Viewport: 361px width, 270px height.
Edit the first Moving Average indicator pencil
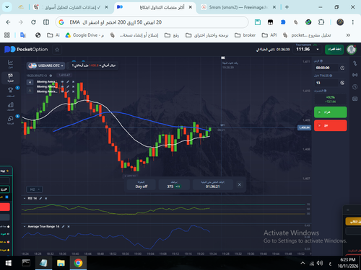point(68,82)
